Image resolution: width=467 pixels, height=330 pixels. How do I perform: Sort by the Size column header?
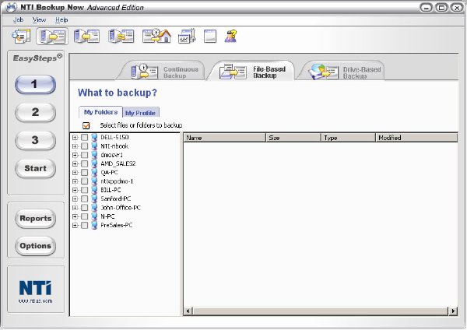(293, 138)
